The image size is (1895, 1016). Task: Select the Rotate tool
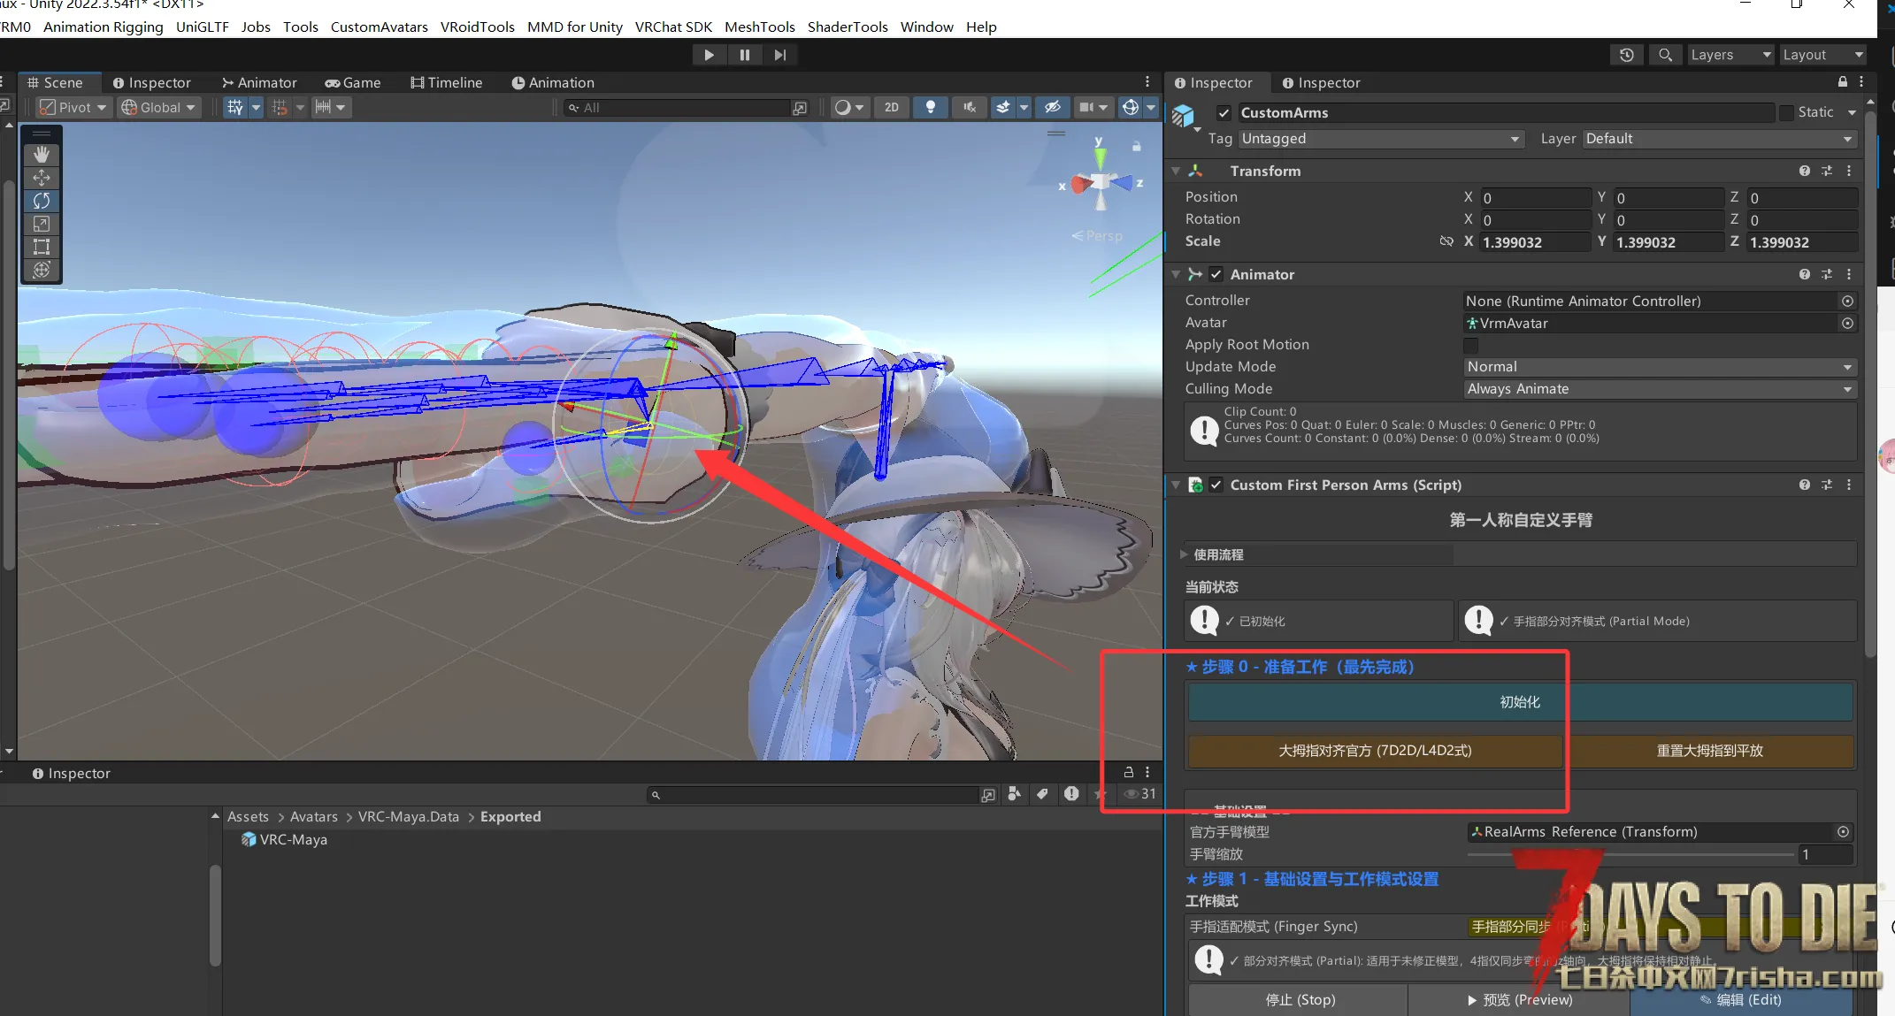click(42, 201)
